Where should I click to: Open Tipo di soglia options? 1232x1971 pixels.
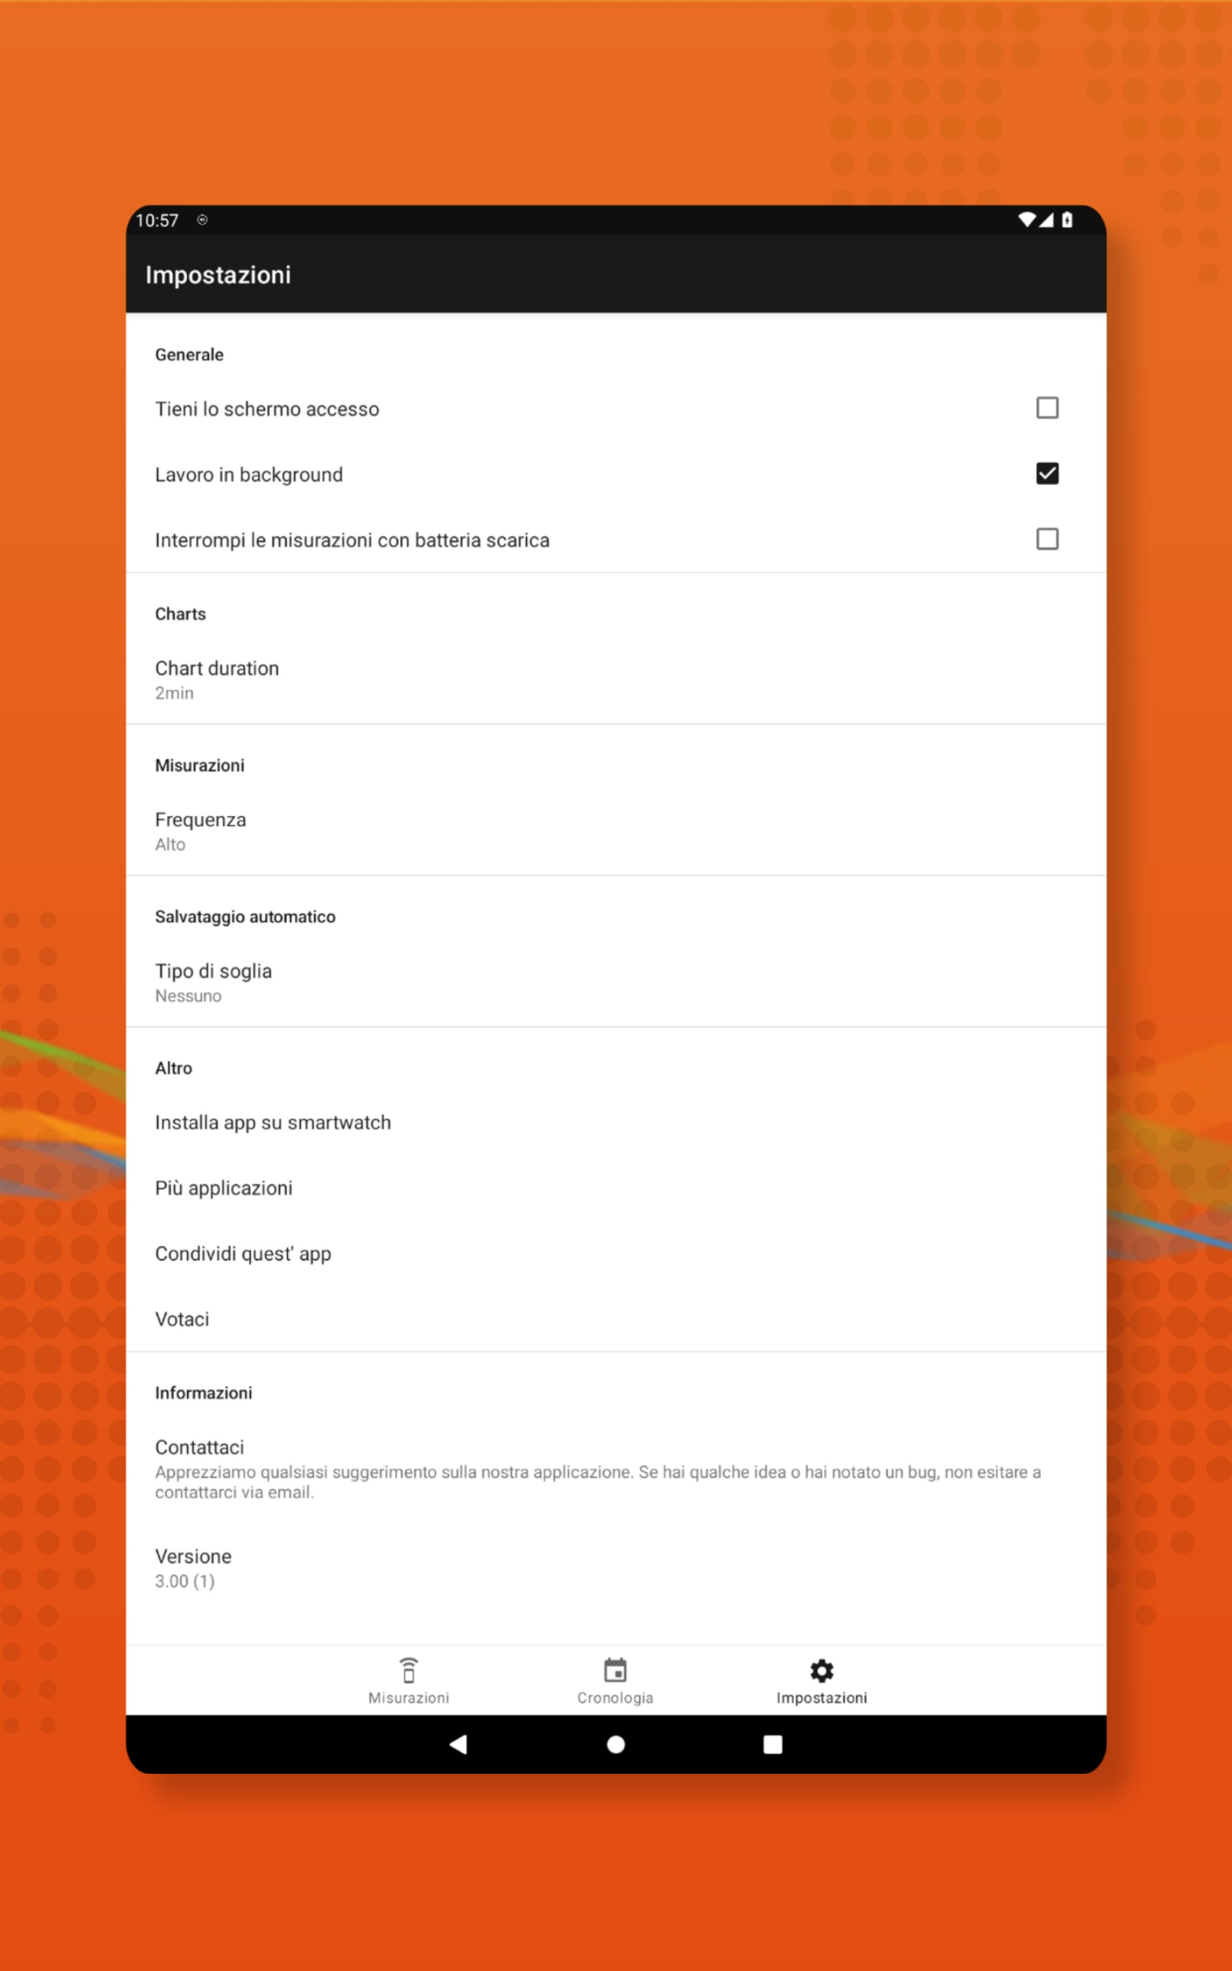coord(616,983)
